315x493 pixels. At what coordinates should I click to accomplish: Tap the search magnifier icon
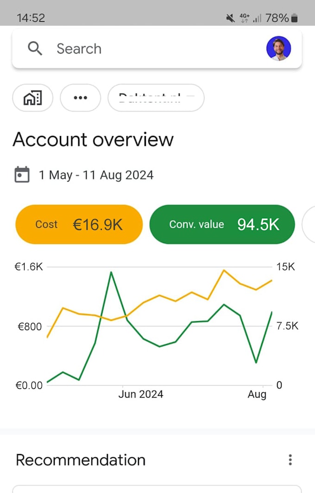coord(35,48)
